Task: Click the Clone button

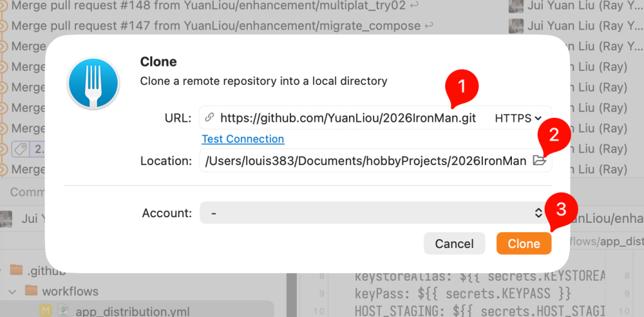Action: (524, 244)
